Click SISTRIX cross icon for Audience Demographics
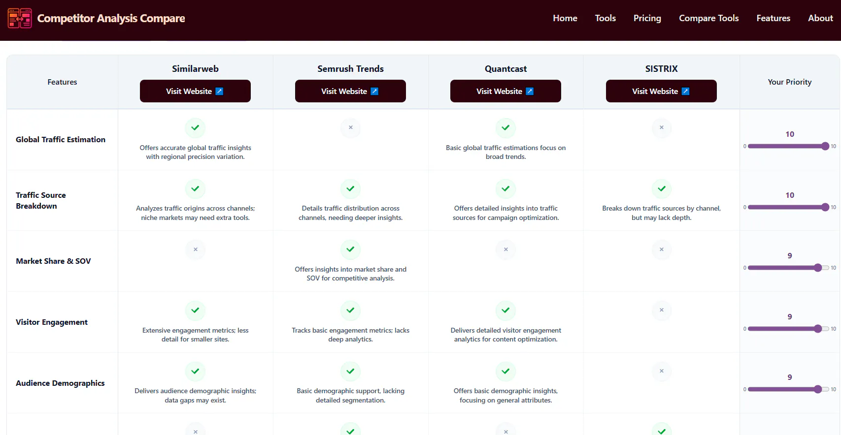 [x=662, y=372]
